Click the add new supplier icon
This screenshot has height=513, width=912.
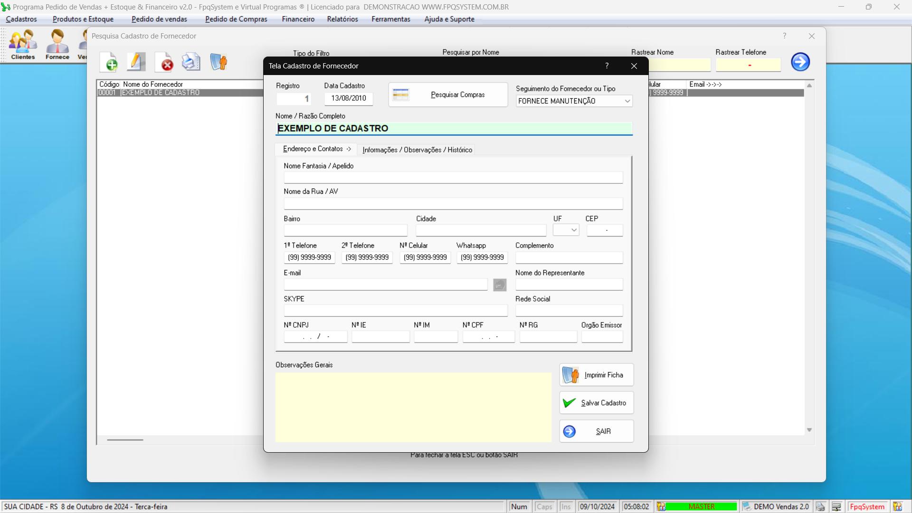(110, 62)
